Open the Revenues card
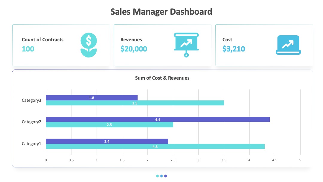Image resolution: width=323 pixels, height=182 pixels. point(163,45)
